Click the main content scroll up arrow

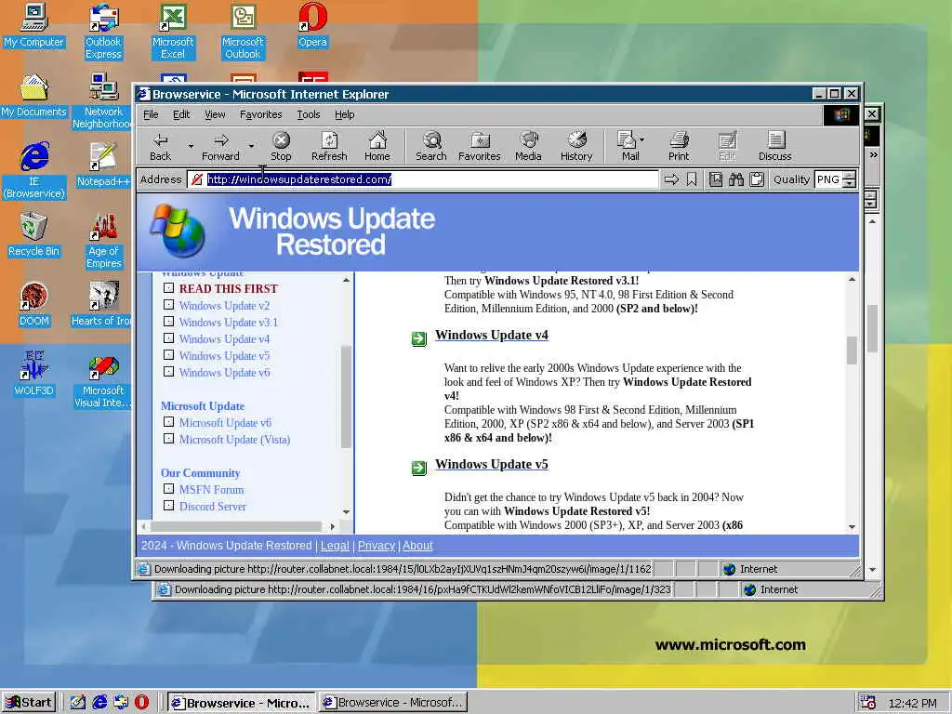852,279
